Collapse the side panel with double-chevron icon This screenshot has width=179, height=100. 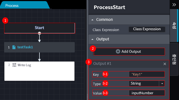(x=174, y=5)
